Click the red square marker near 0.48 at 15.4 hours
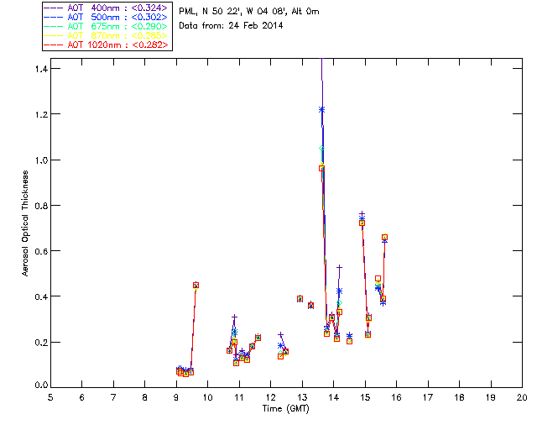 (x=378, y=279)
